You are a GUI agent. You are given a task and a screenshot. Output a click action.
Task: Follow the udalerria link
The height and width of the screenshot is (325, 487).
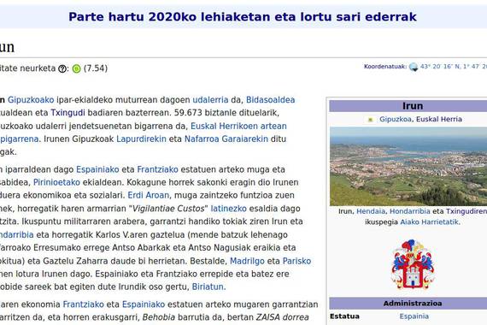coord(210,100)
